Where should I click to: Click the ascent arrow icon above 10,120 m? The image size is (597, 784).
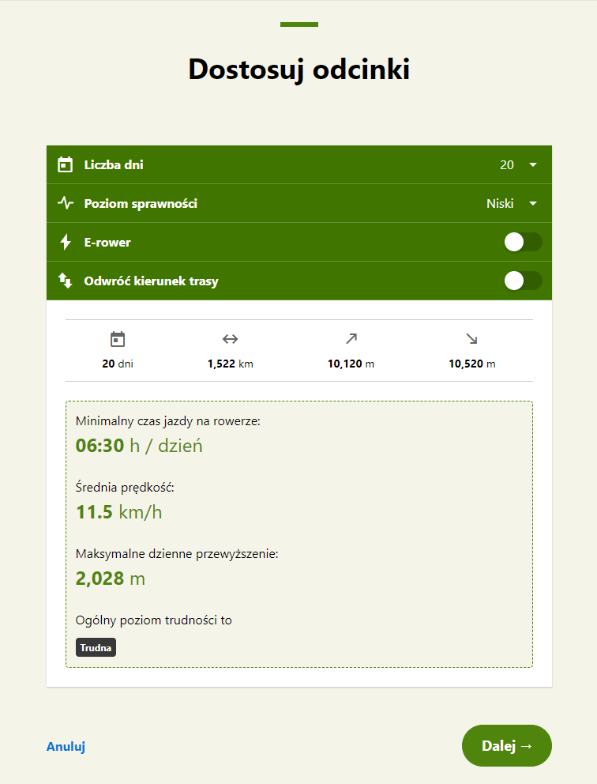[351, 339]
